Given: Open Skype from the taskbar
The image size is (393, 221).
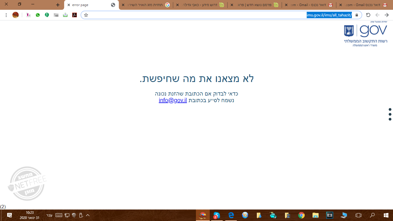Looking at the screenshot, I should coord(216,215).
